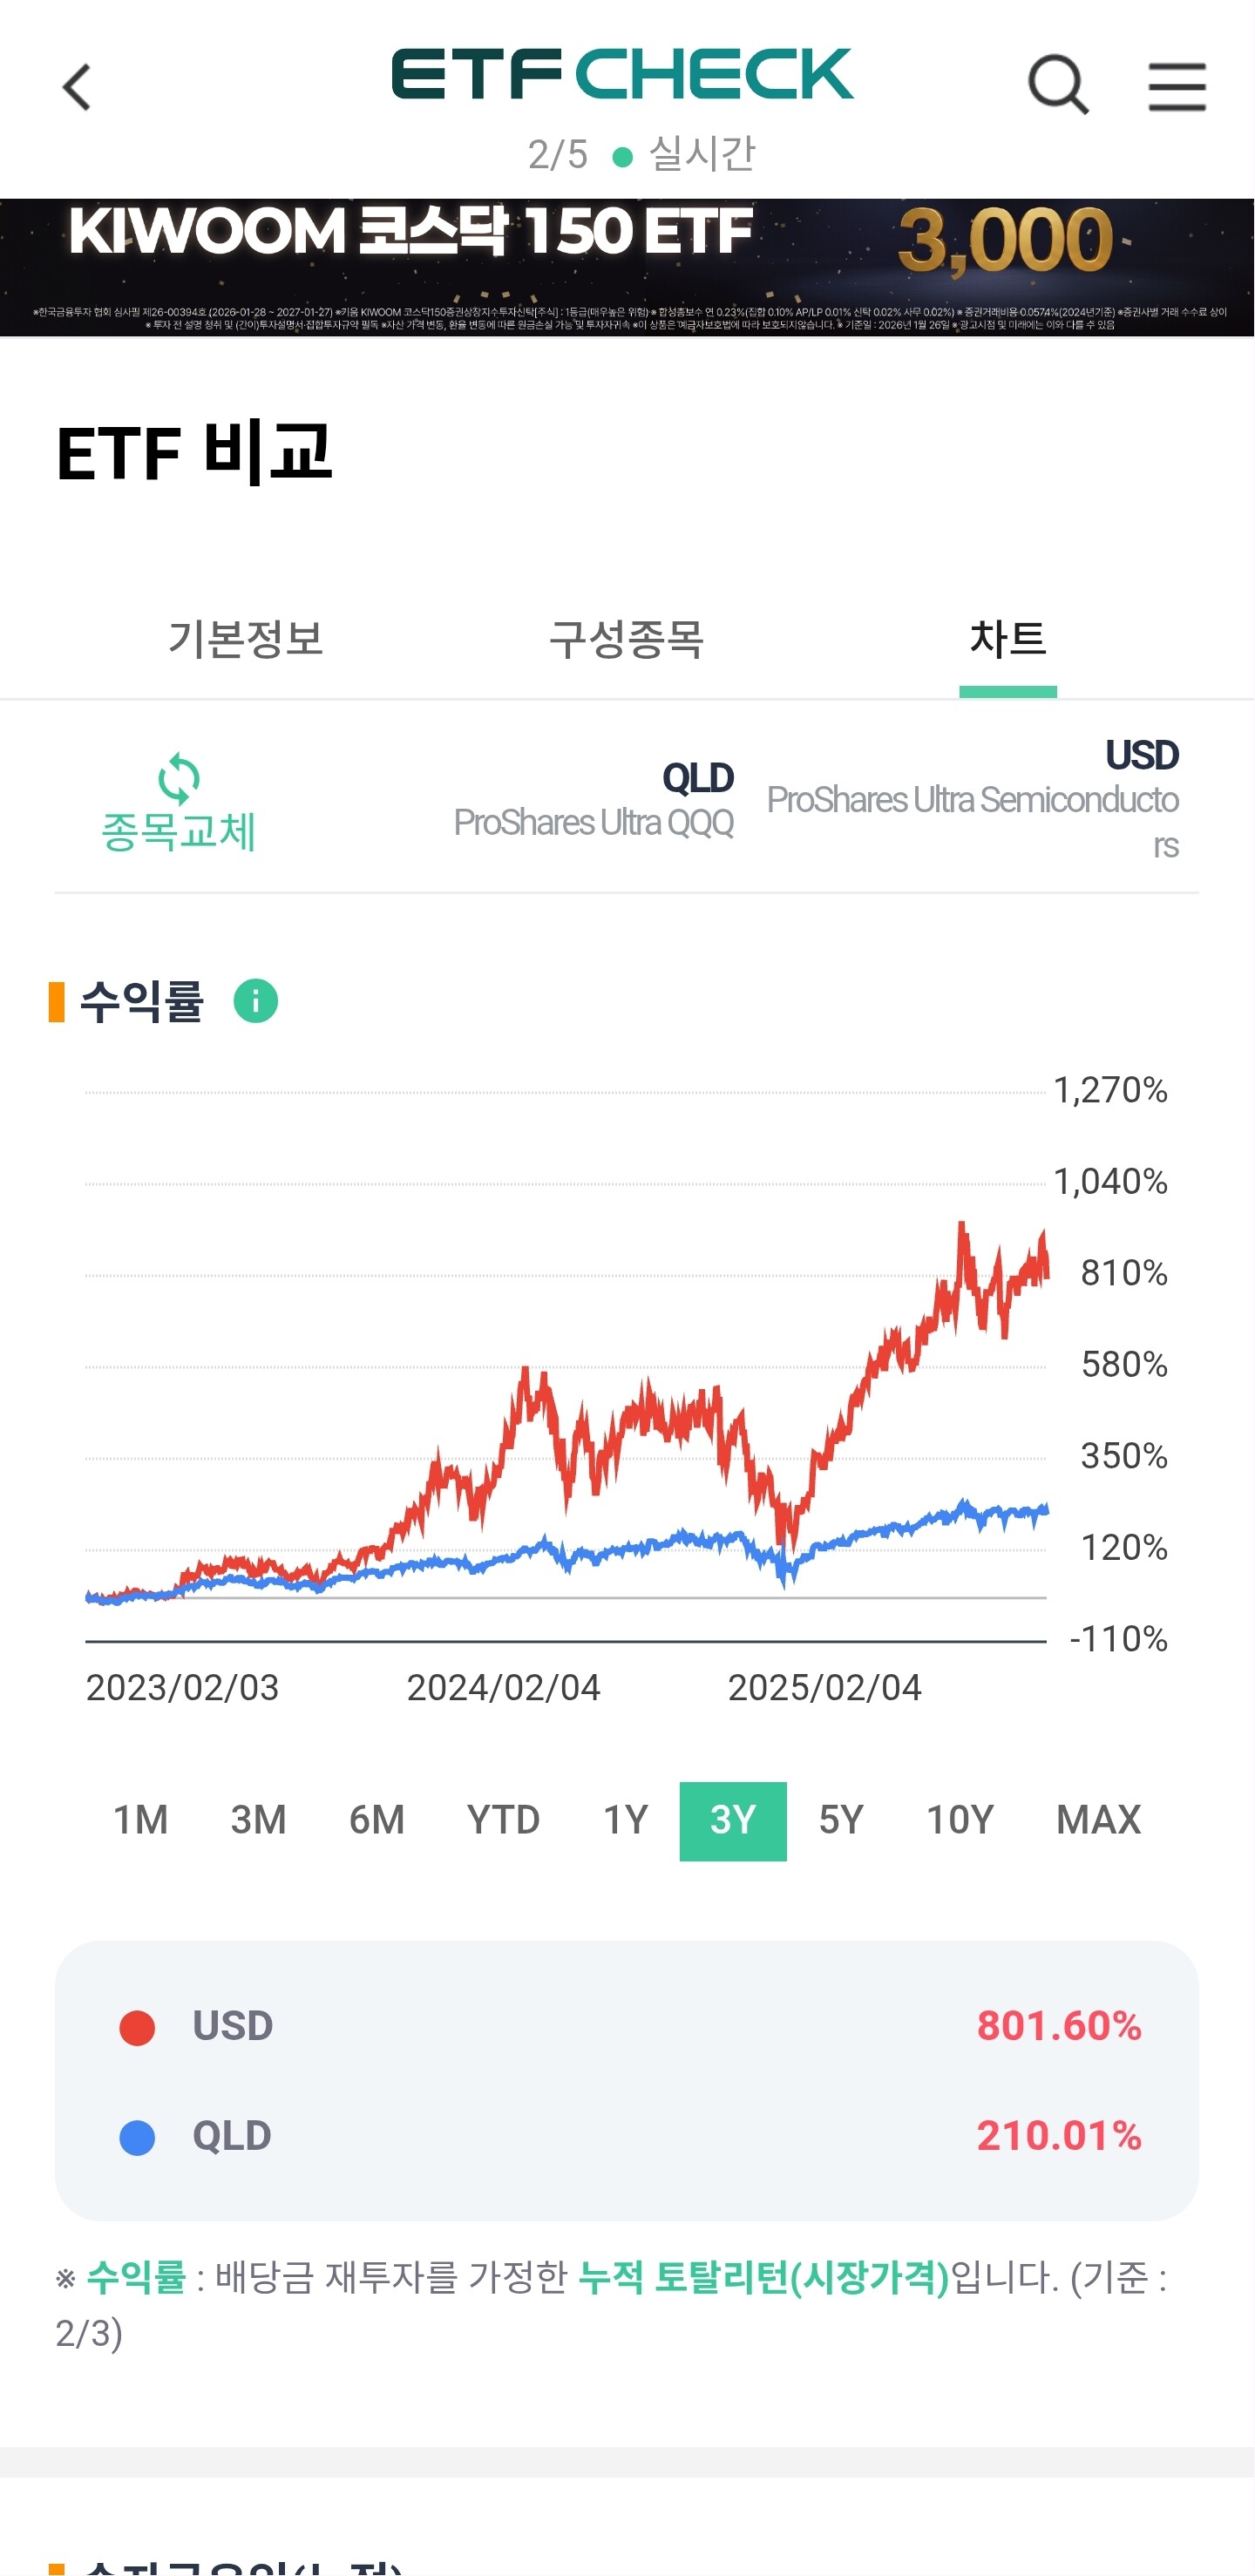Open search with magnifier icon
Screen dimensions: 1255x2576
pyautogui.click(x=1057, y=85)
